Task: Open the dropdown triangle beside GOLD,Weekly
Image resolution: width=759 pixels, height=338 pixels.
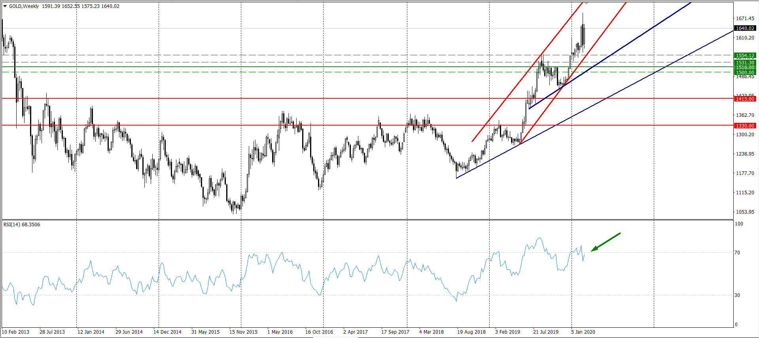Action: point(5,6)
